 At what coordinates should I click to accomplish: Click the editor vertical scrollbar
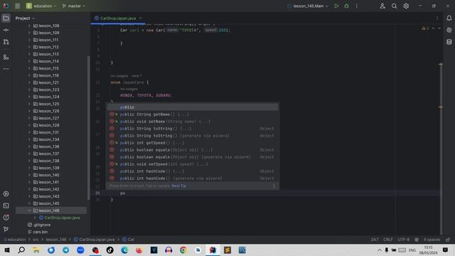[441, 148]
